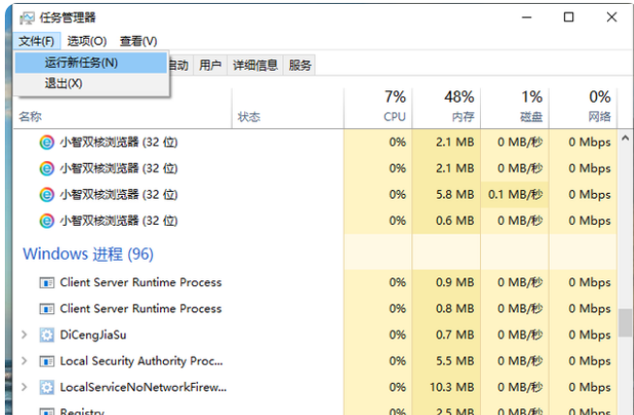Click the browser icon on the 0.6 MB row
The image size is (634, 415).
click(x=47, y=220)
